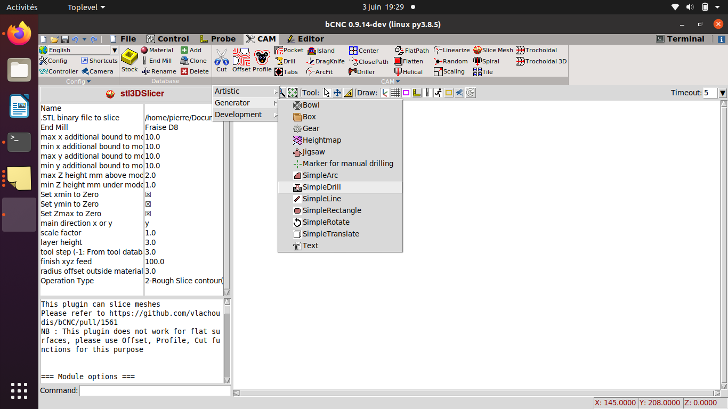Click inside the Command input field
728x409 pixels.
[x=155, y=390]
